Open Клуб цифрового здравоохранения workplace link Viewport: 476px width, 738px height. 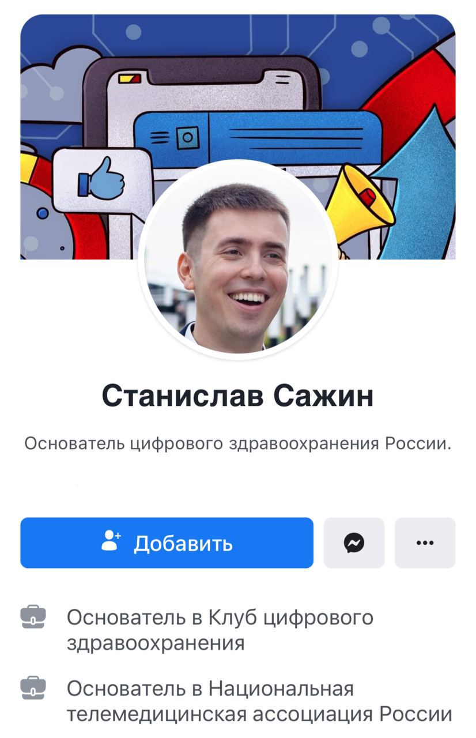pos(220,630)
